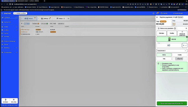Click the swap arrows icon after Mesas
The width and height of the screenshot is (188, 107).
tap(68, 18)
